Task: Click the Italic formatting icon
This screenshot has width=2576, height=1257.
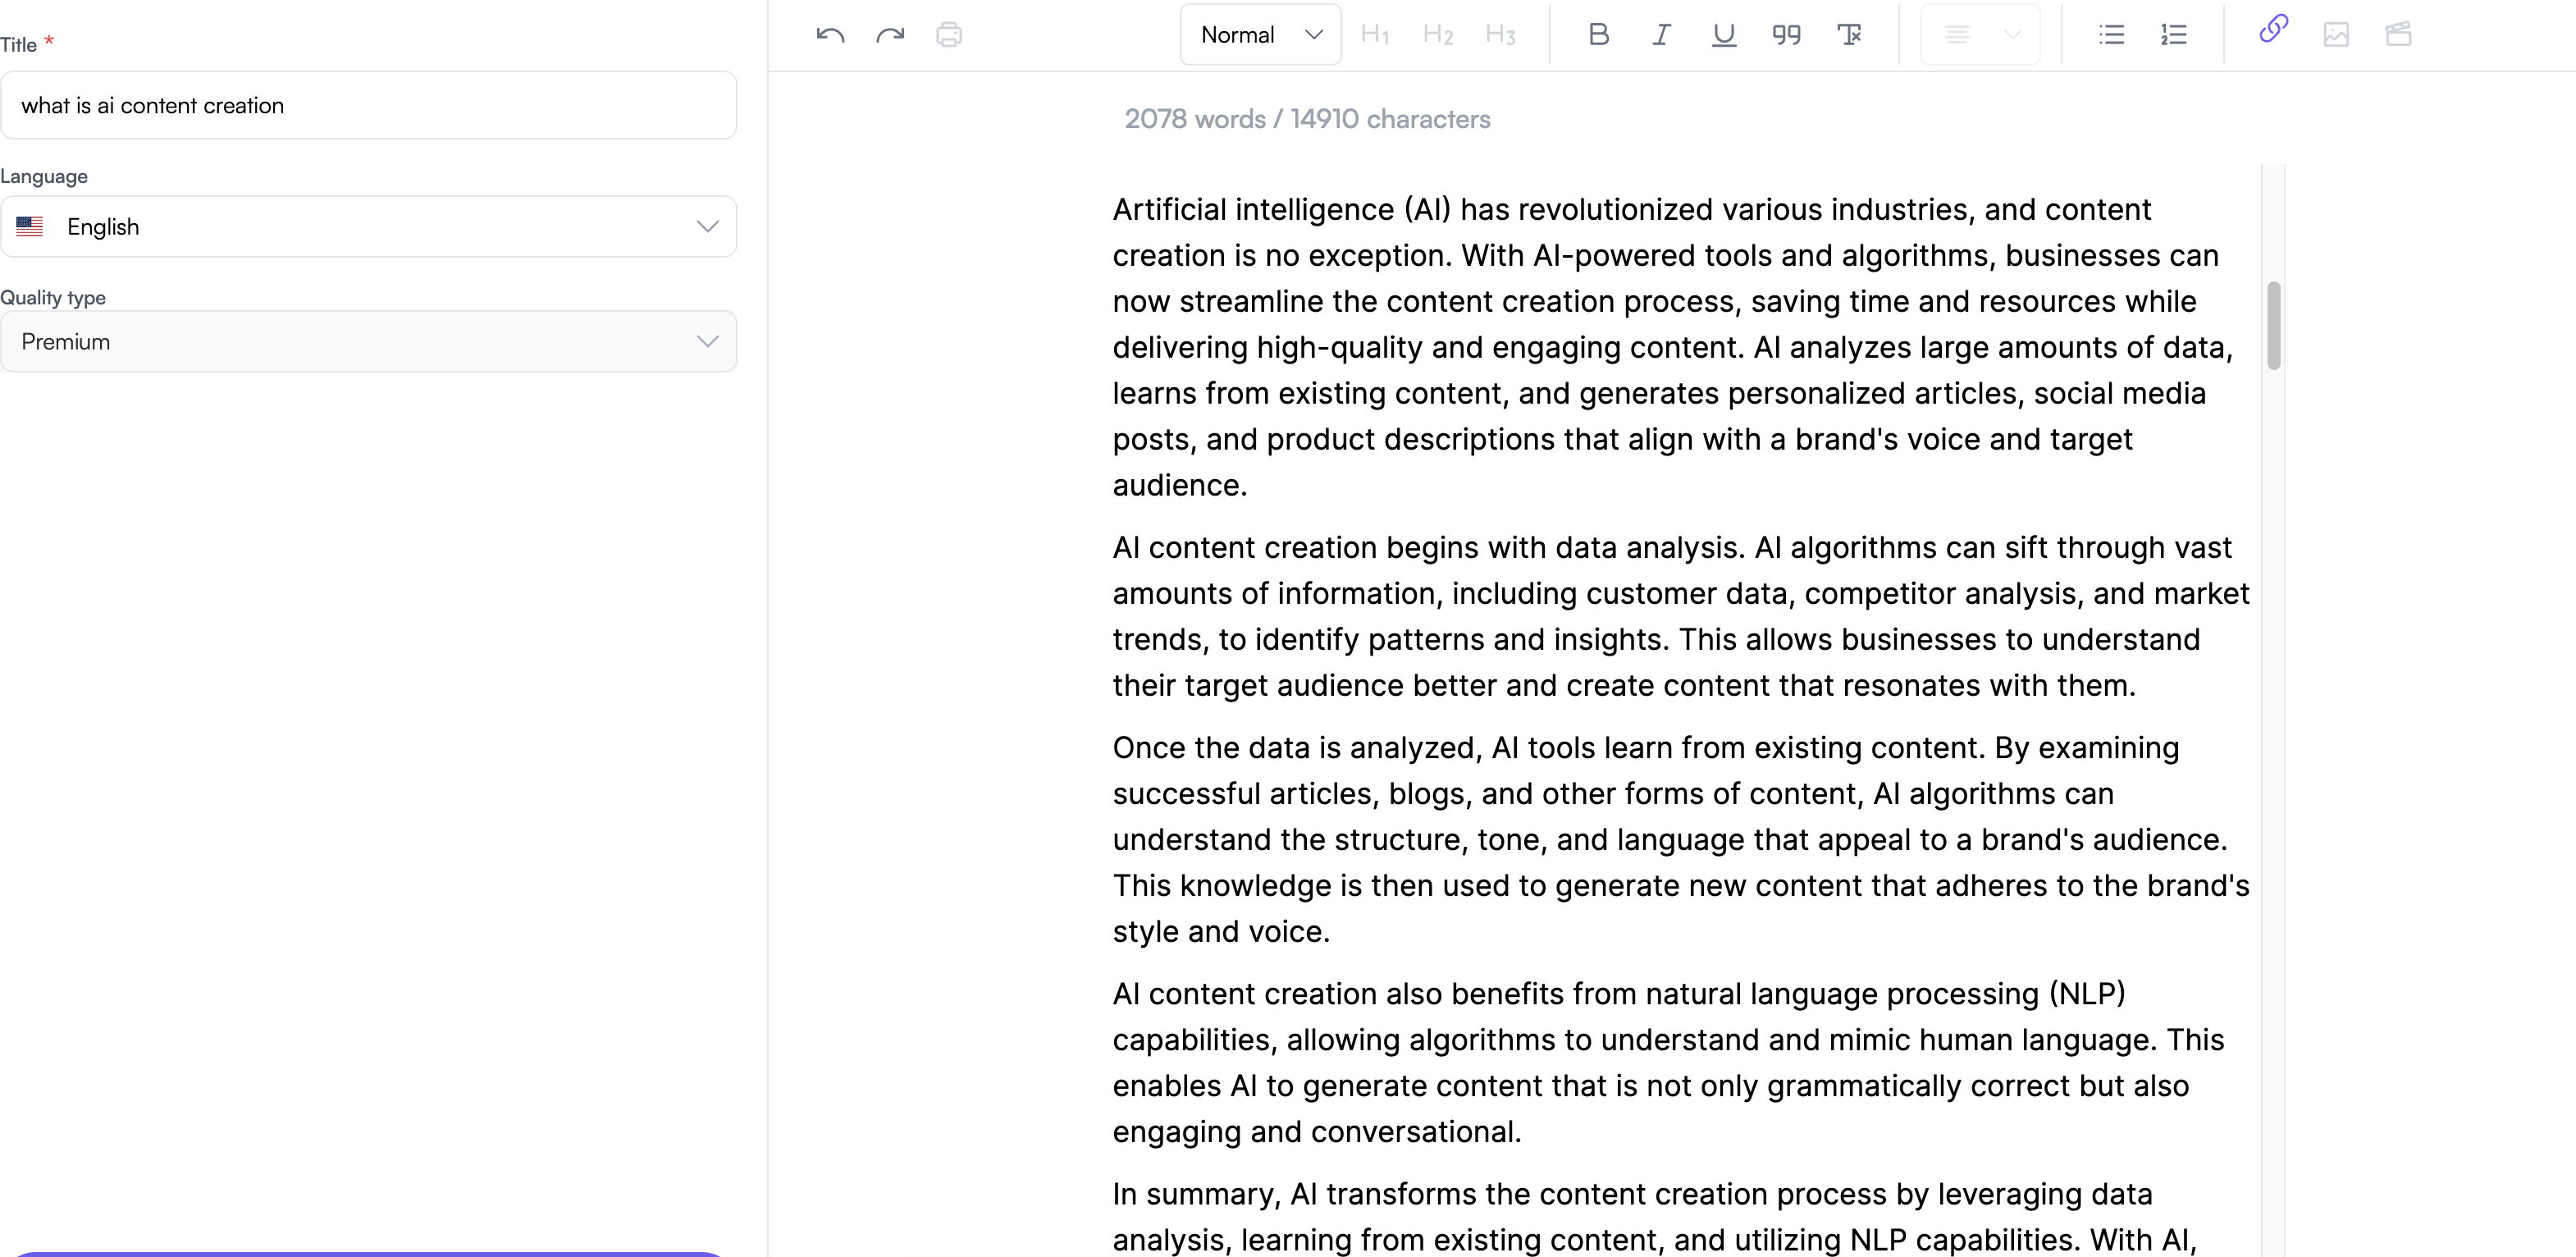Action: tap(1660, 33)
